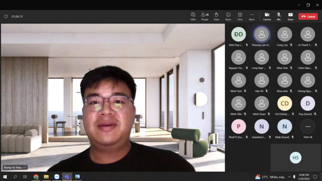Click the Khang Ha Thieu name label
The height and width of the screenshot is (181, 322).
pos(13,167)
